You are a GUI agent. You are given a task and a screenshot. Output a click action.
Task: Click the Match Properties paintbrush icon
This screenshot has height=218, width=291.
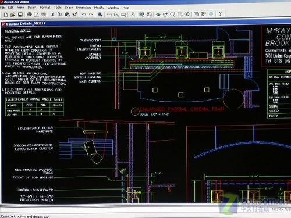tap(74, 15)
